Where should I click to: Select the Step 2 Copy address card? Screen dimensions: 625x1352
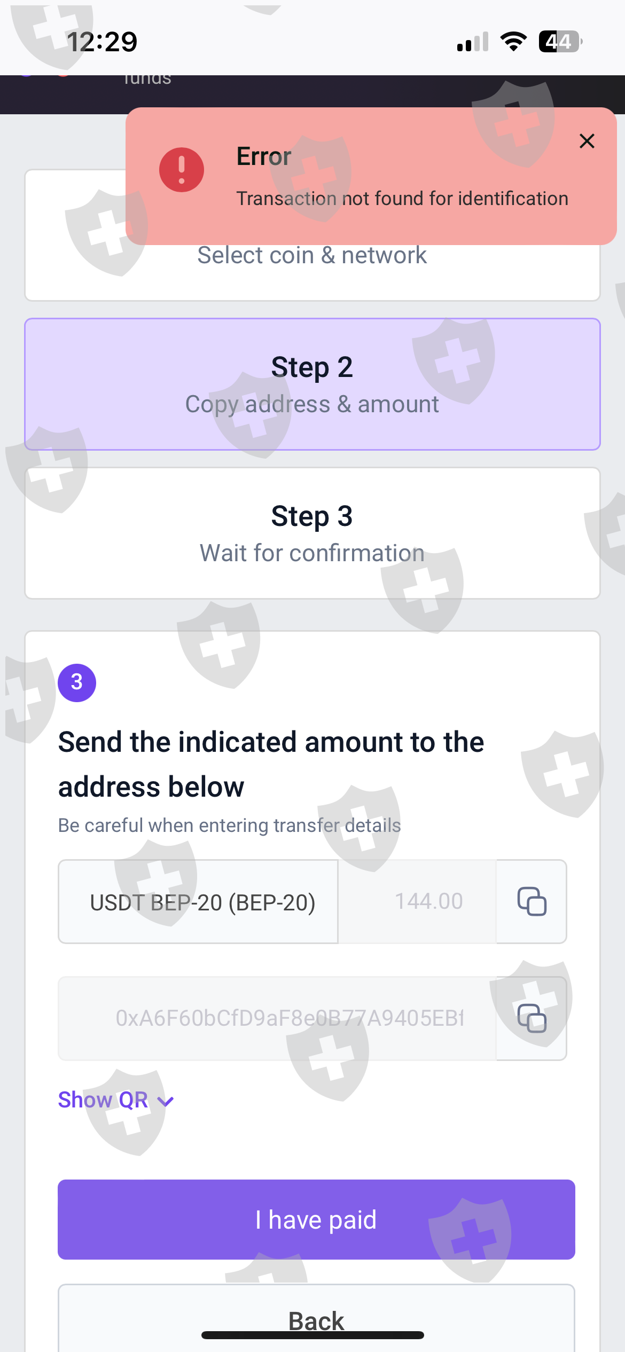click(312, 384)
